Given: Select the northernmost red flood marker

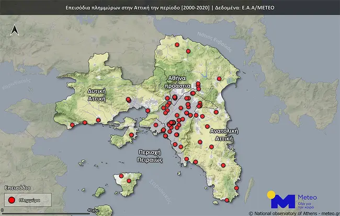Looking at the screenshot, I should 177,45.
